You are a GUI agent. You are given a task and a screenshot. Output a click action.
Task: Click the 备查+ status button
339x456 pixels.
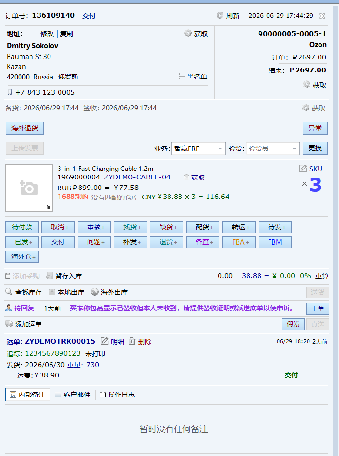coord(203,242)
